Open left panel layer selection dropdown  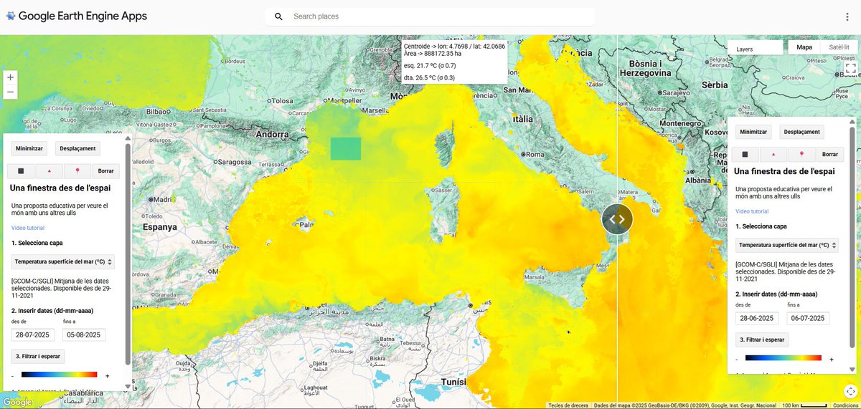[62, 262]
